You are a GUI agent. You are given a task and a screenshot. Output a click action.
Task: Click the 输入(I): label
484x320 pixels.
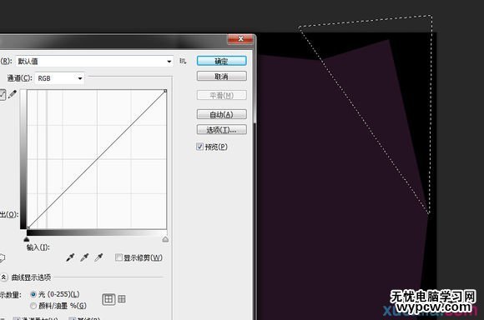tap(38, 247)
